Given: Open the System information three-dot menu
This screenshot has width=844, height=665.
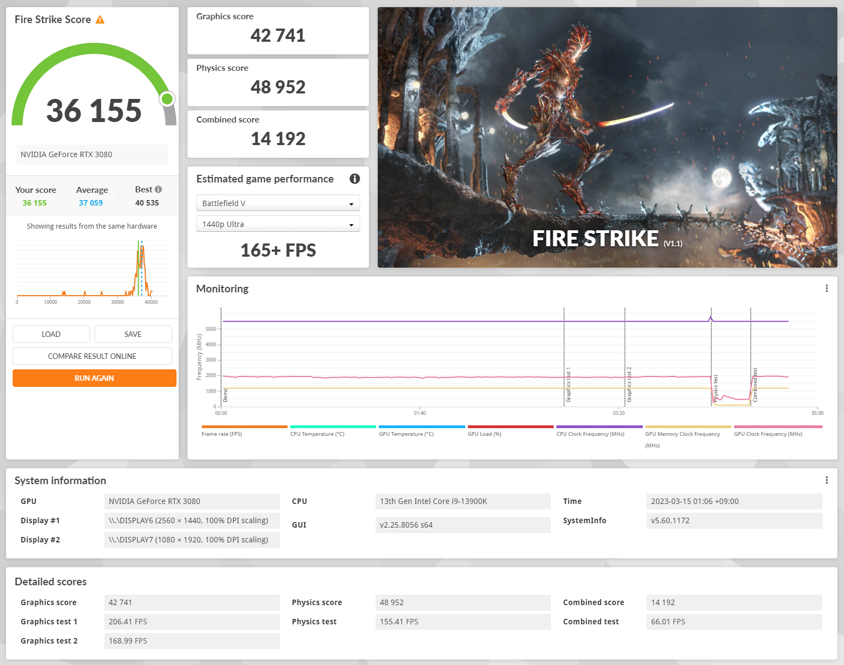Looking at the screenshot, I should (826, 480).
